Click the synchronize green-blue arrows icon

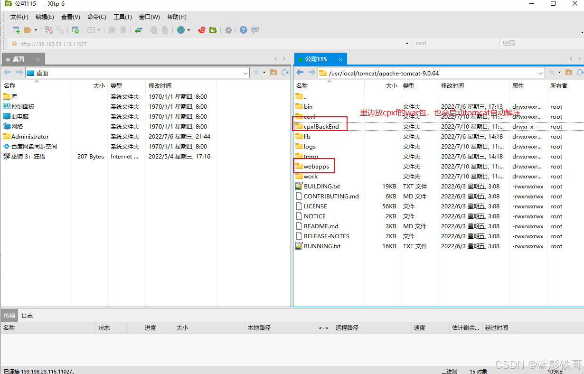pos(138,30)
